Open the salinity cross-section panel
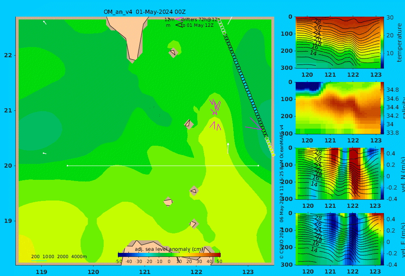405x276 pixels. tap(337, 108)
